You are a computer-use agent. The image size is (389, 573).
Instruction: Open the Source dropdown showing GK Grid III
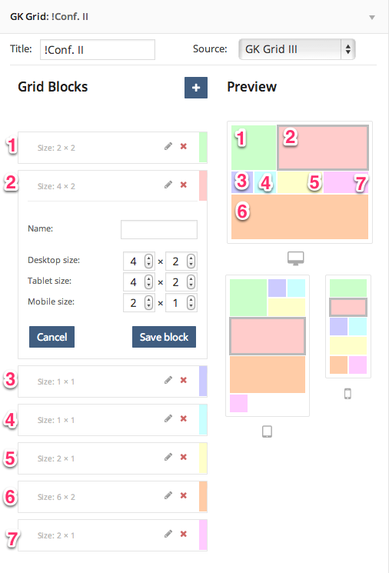coord(297,49)
